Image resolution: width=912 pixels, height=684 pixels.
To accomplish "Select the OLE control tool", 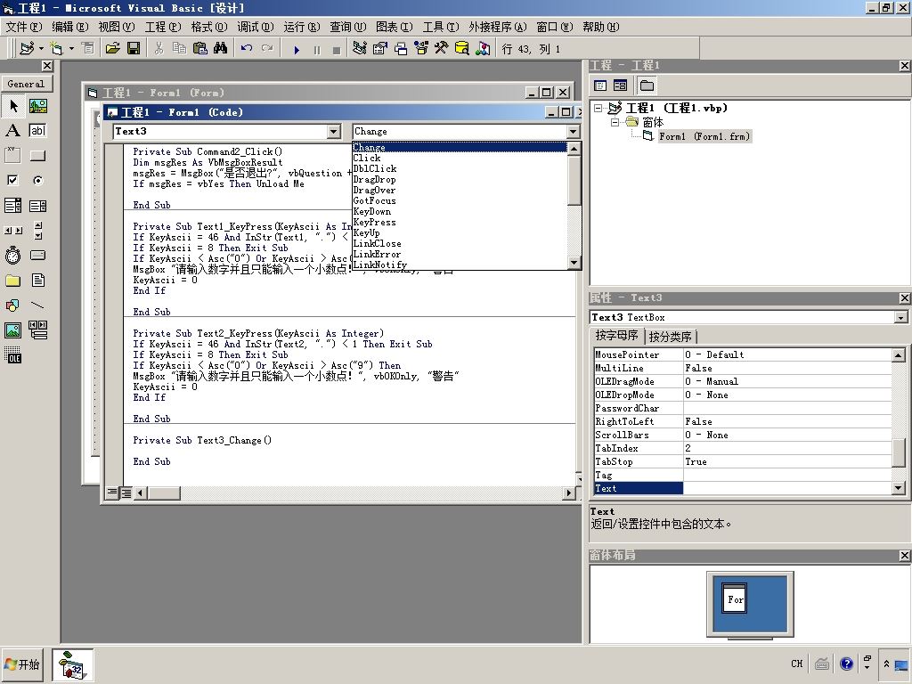I will [12, 355].
